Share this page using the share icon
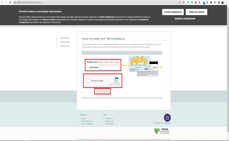 pos(180,3)
